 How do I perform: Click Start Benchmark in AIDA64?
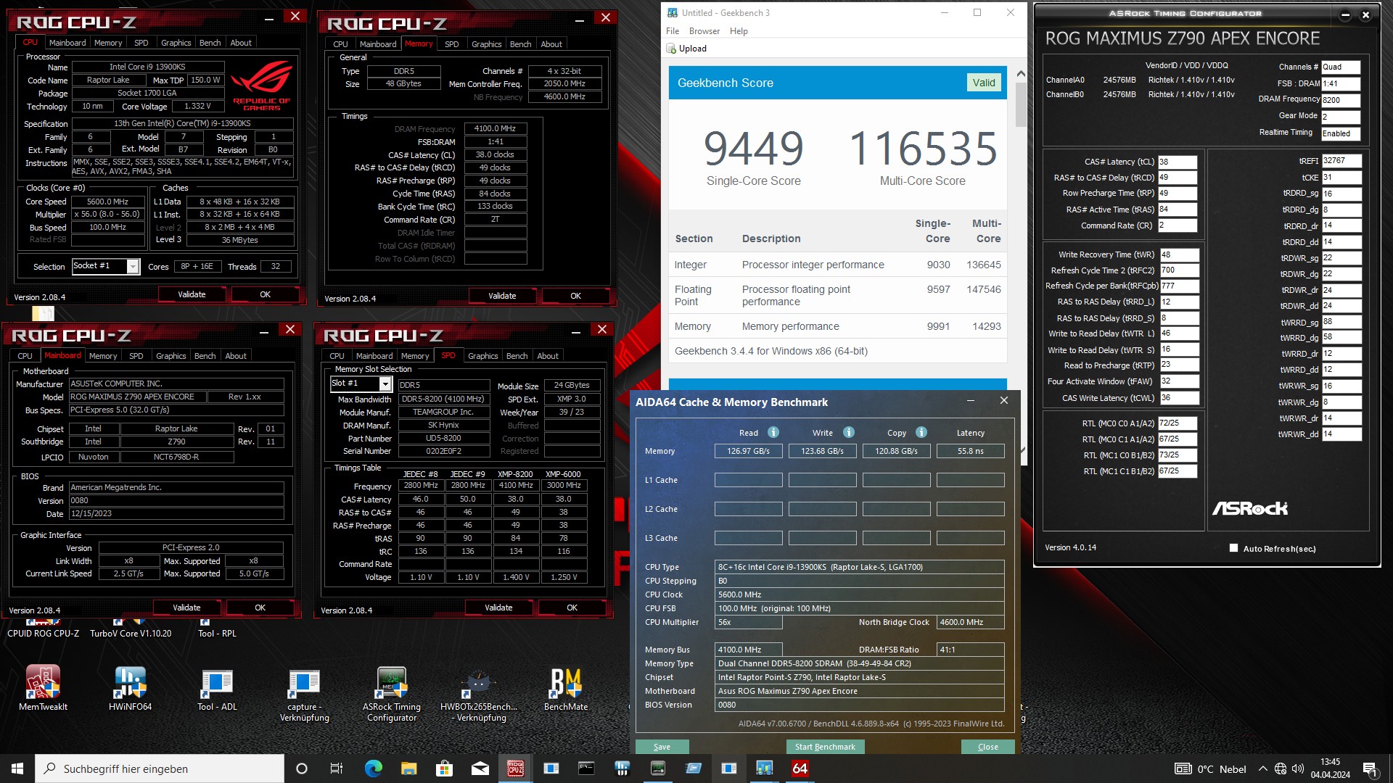(x=825, y=747)
